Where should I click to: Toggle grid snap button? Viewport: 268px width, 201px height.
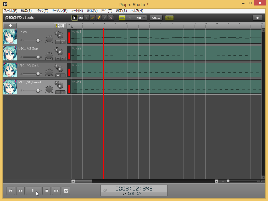point(122,18)
